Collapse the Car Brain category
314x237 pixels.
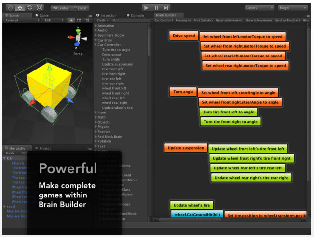click(96, 40)
